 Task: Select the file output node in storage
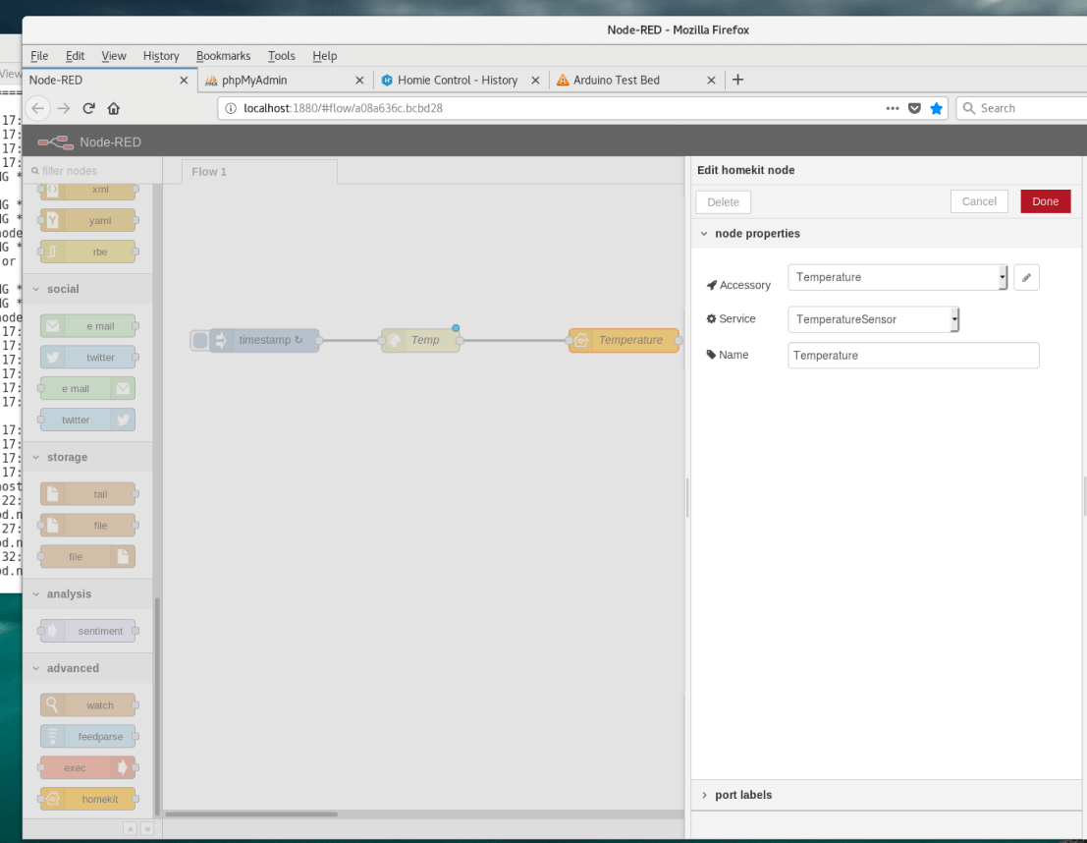click(88, 556)
